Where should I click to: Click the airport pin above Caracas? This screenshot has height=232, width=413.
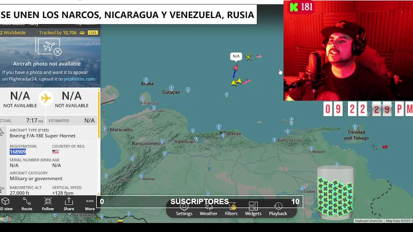pos(219,127)
